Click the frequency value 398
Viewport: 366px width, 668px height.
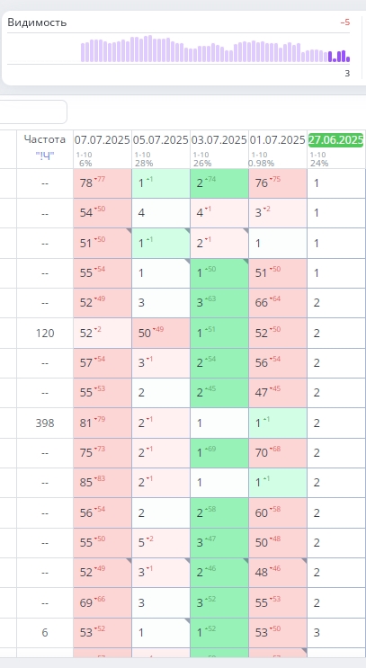pos(45,423)
